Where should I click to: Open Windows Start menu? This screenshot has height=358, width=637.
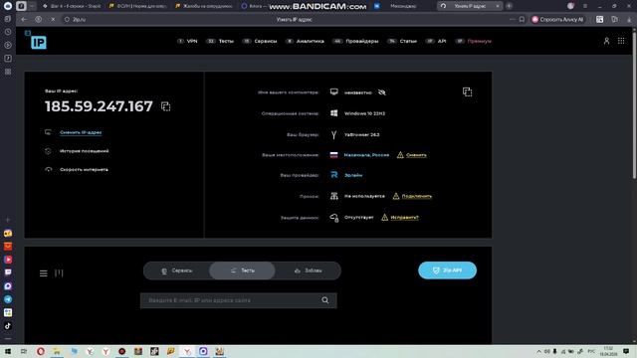[8, 351]
